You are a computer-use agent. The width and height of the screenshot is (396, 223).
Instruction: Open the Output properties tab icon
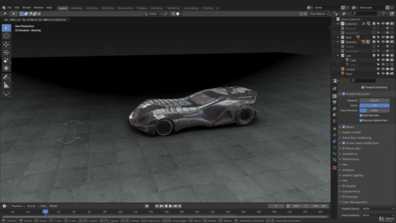(x=335, y=102)
